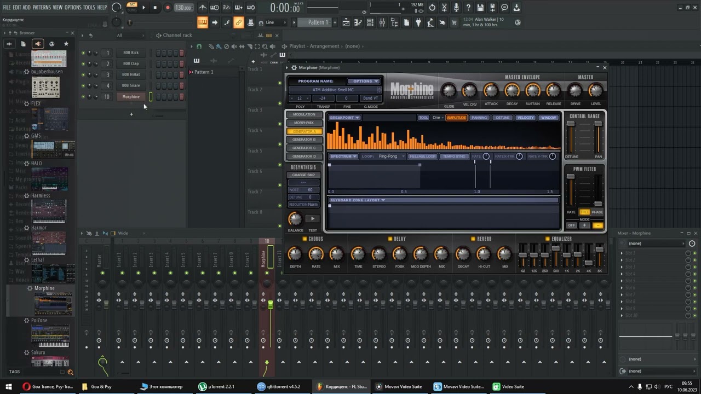Image resolution: width=701 pixels, height=394 pixels.
Task: Stop playback with the transport Stop button
Action: (155, 8)
